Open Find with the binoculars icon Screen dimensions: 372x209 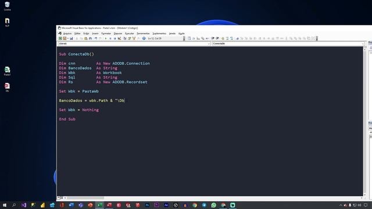tap(91, 38)
